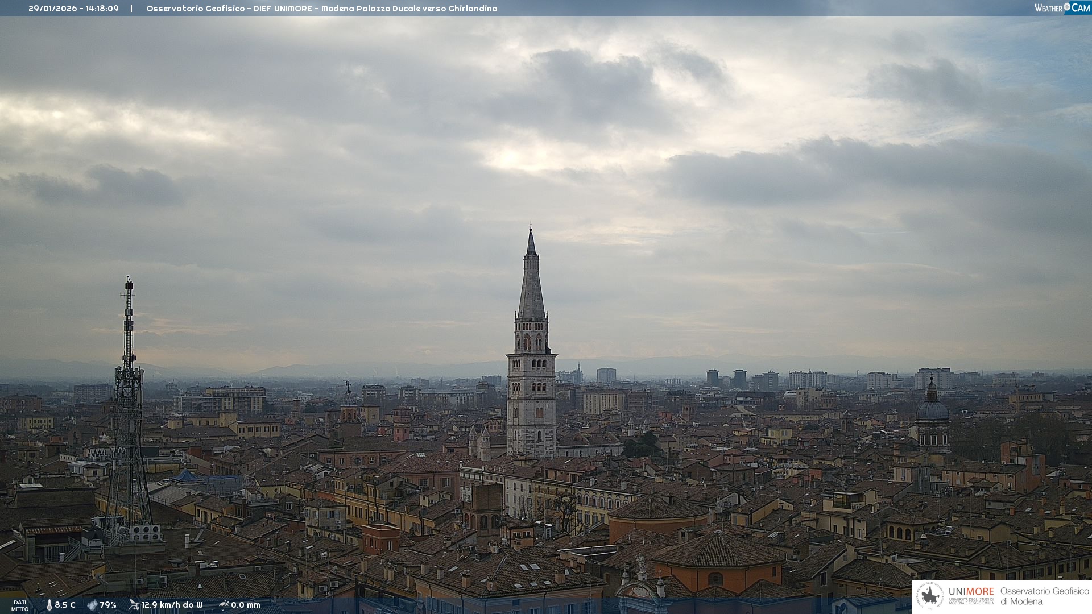The height and width of the screenshot is (614, 1092).
Task: Click the UNIMORE horseman seal emblem
Action: tap(930, 596)
